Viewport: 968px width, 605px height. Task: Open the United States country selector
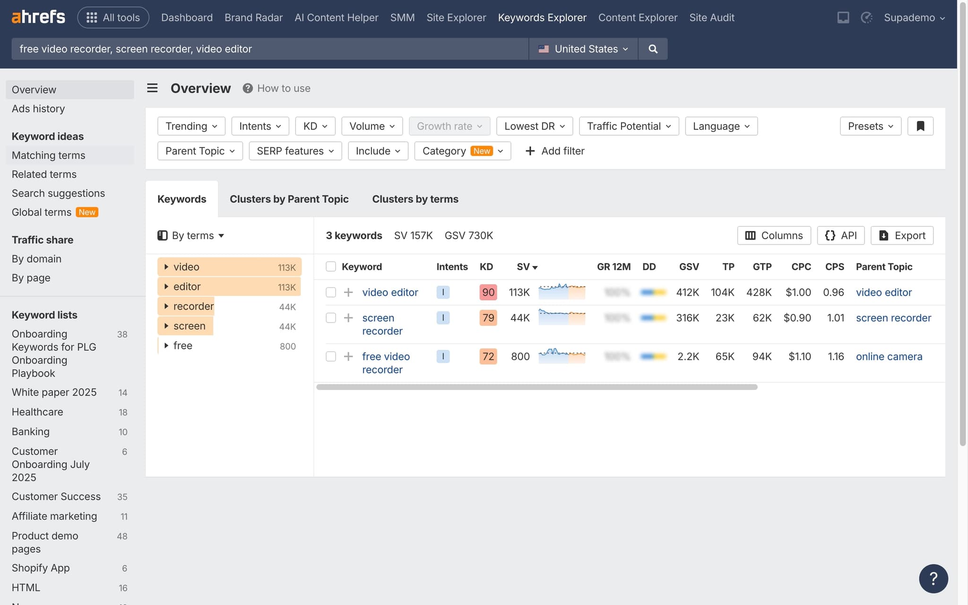pos(582,49)
